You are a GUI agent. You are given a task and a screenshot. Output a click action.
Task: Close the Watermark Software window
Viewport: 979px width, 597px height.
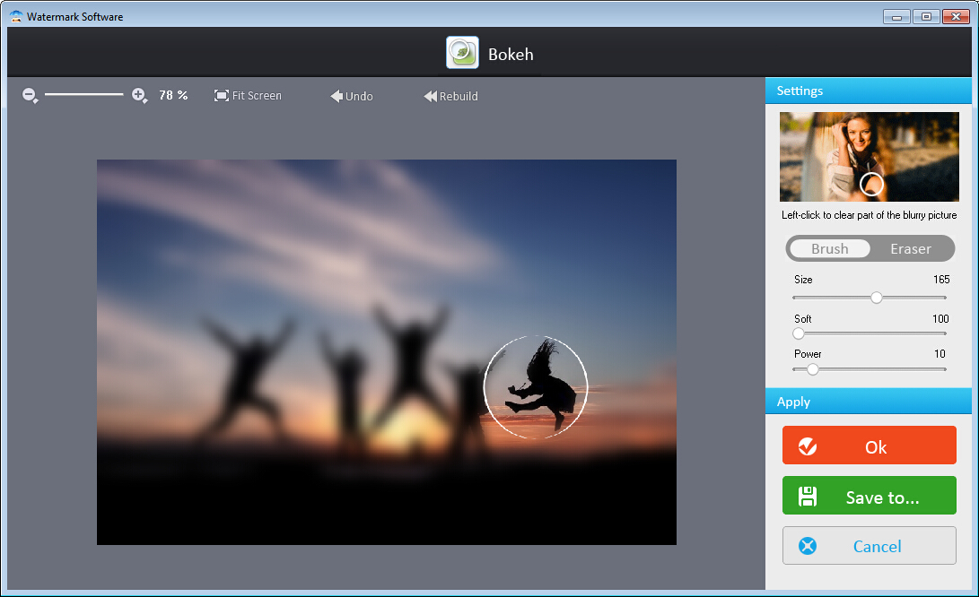[x=956, y=17]
